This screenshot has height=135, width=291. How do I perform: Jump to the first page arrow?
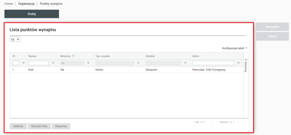(212, 122)
